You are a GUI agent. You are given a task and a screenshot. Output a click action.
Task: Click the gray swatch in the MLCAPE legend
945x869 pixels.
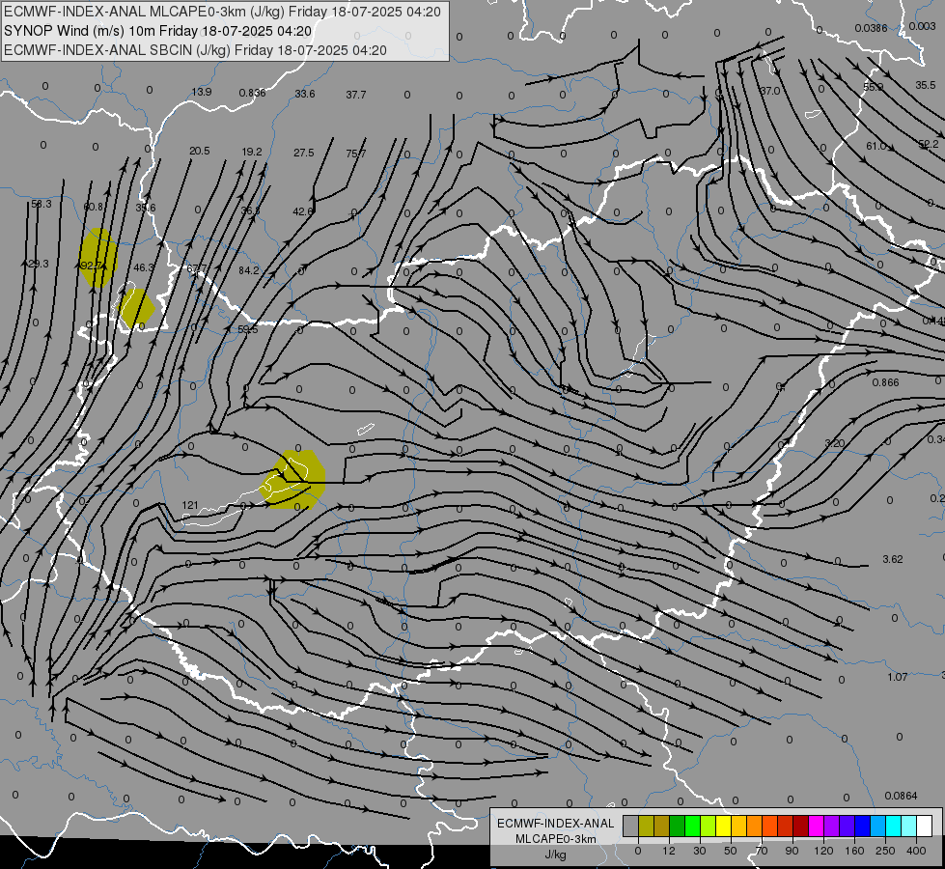click(x=630, y=826)
